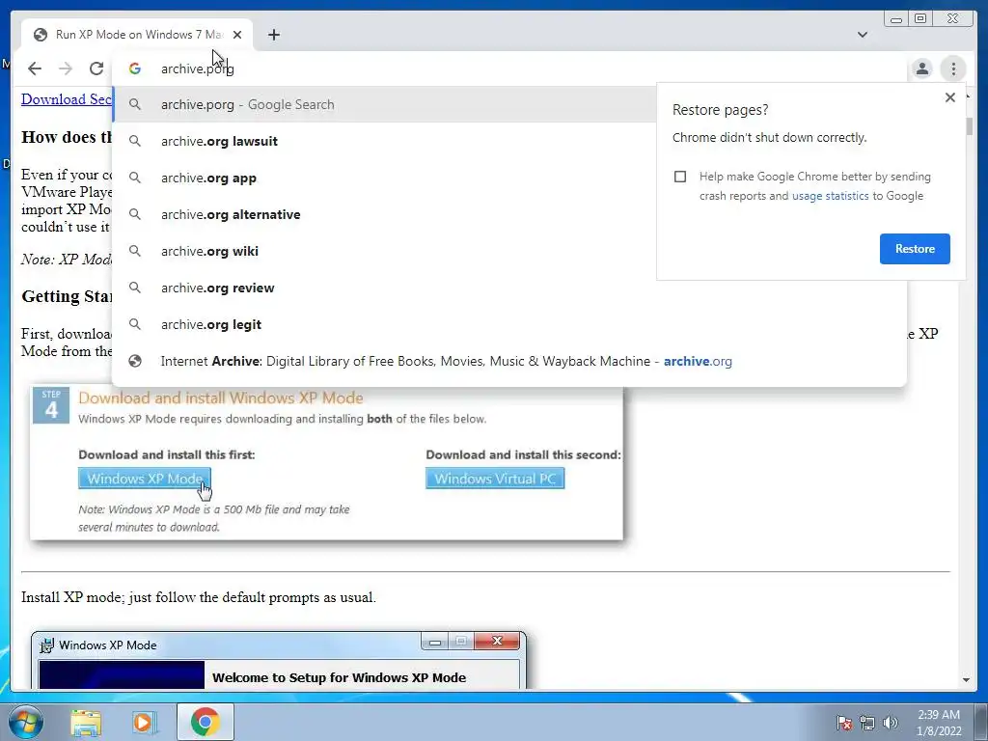This screenshot has height=741, width=988.
Task: Click the search icon beside archive.org wiki
Action: [135, 251]
